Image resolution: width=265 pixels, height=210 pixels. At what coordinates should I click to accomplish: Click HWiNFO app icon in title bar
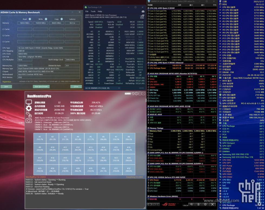[149, 1]
